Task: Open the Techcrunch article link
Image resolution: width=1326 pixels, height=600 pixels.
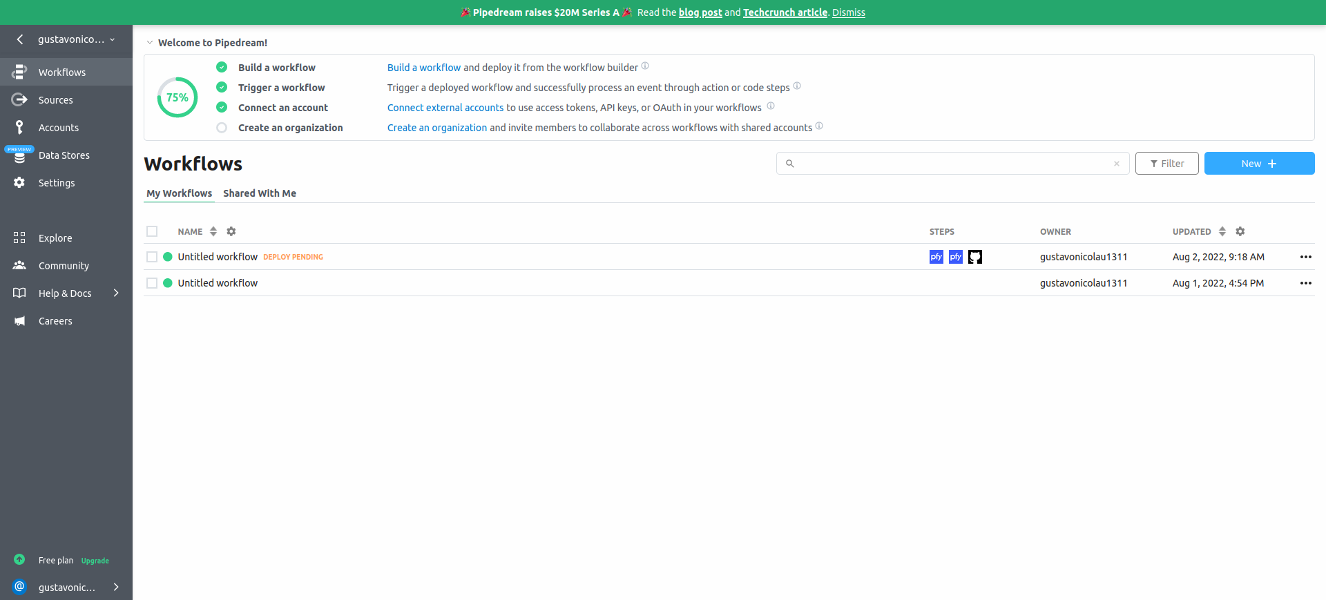Action: [785, 12]
